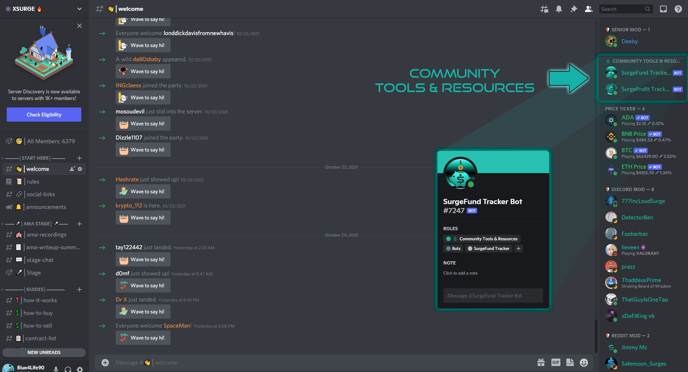Select SurgeProfit Tracker bot in member list
688x372 pixels.
tap(643, 89)
